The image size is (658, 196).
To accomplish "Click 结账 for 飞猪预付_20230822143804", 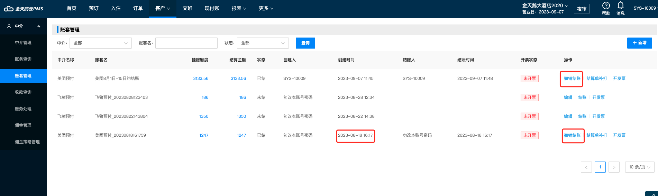I will (x=582, y=116).
